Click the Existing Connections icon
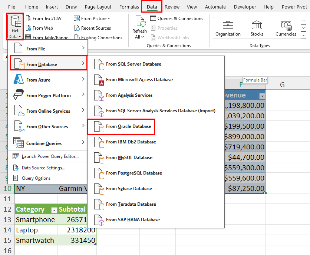This screenshot has height=255, width=310. (x=77, y=37)
